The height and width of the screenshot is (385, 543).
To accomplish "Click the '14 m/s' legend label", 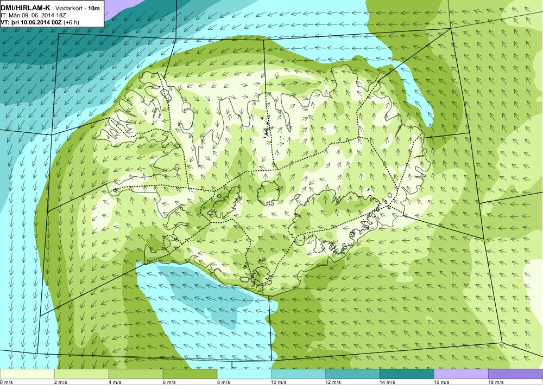I will (x=388, y=382).
